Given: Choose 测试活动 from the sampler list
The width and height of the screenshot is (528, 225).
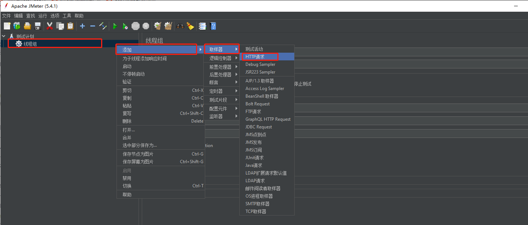Looking at the screenshot, I should pos(267,49).
